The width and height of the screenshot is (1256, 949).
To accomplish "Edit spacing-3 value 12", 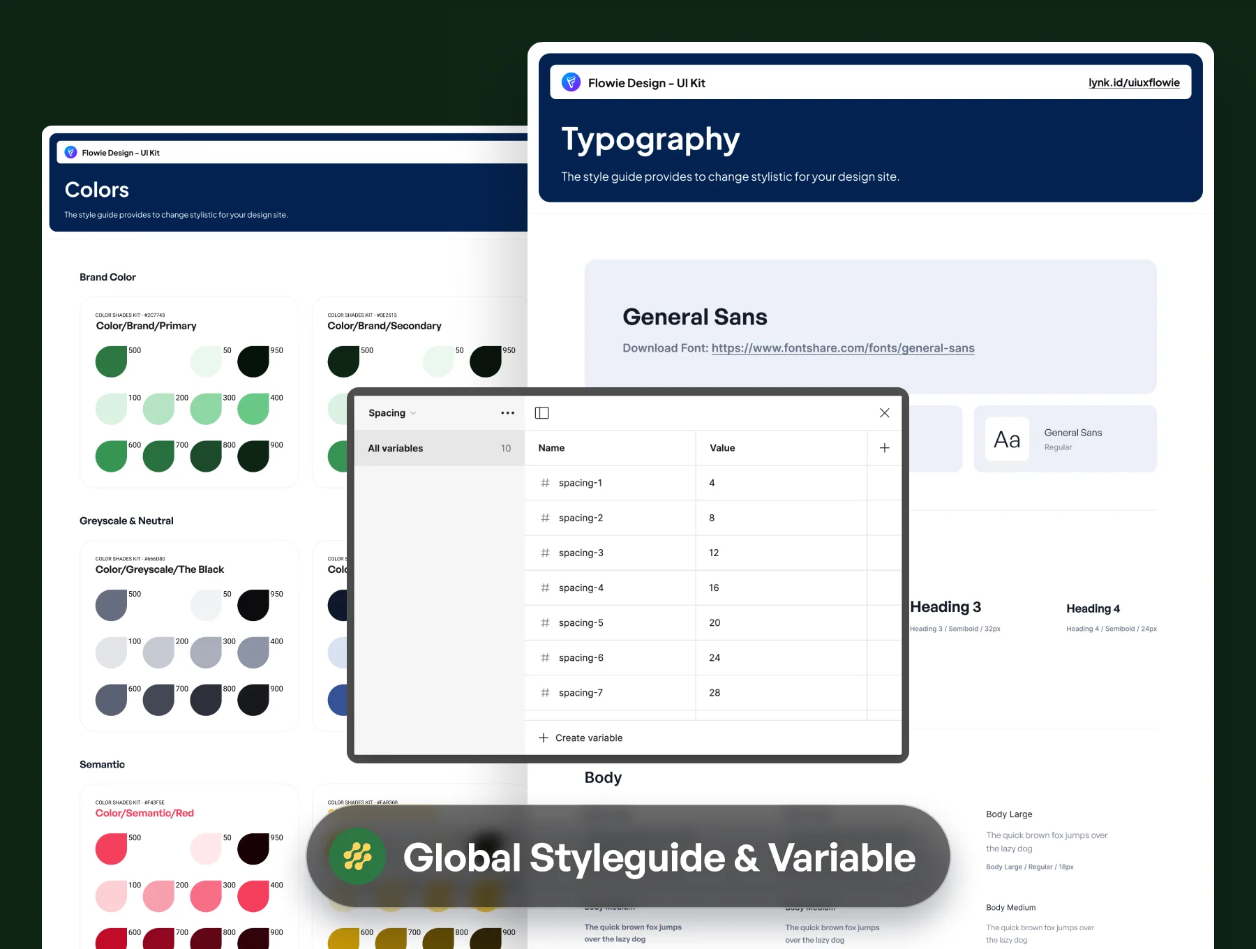I will coord(781,553).
